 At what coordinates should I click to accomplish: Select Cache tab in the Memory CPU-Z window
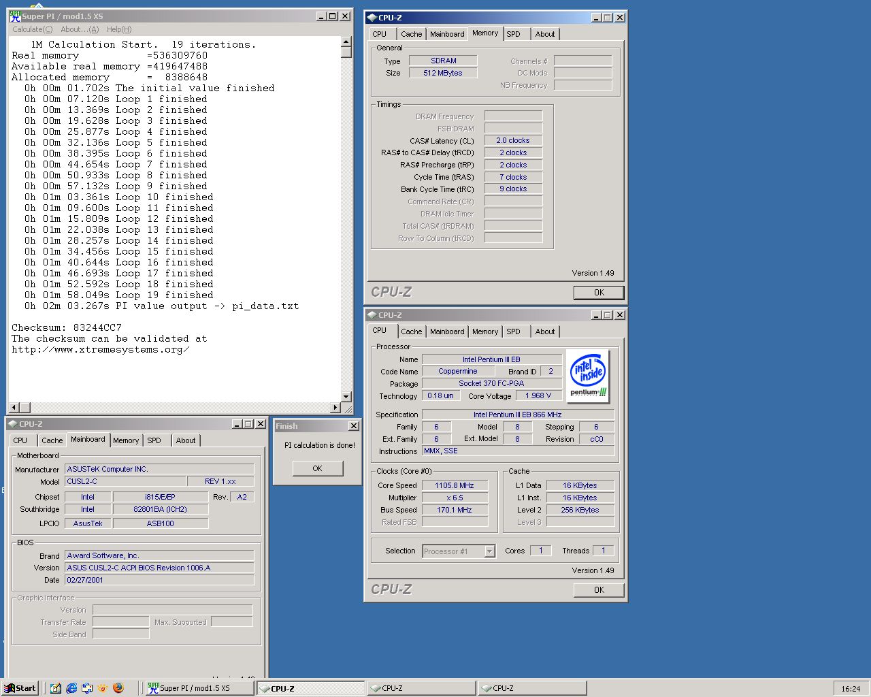tap(411, 34)
